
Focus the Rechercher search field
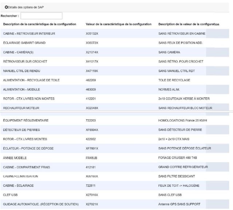[42, 16]
